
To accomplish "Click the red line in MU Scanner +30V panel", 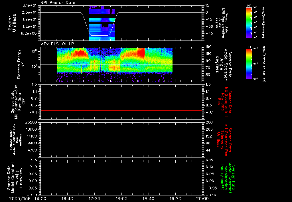I will click(x=121, y=110).
